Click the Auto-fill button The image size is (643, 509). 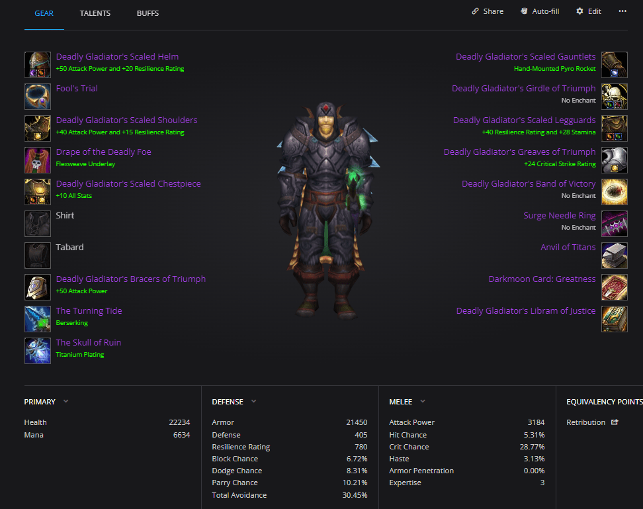(540, 11)
